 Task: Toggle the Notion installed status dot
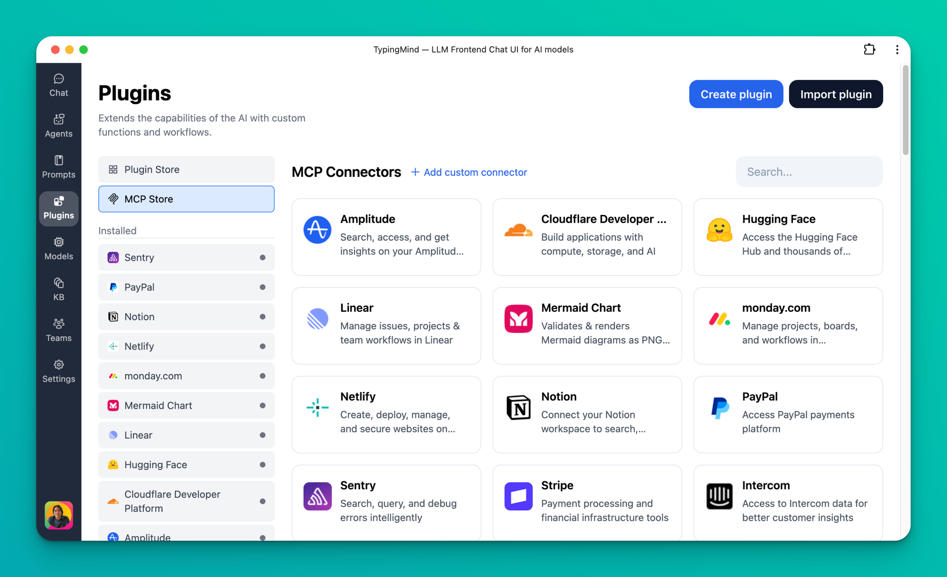point(263,316)
